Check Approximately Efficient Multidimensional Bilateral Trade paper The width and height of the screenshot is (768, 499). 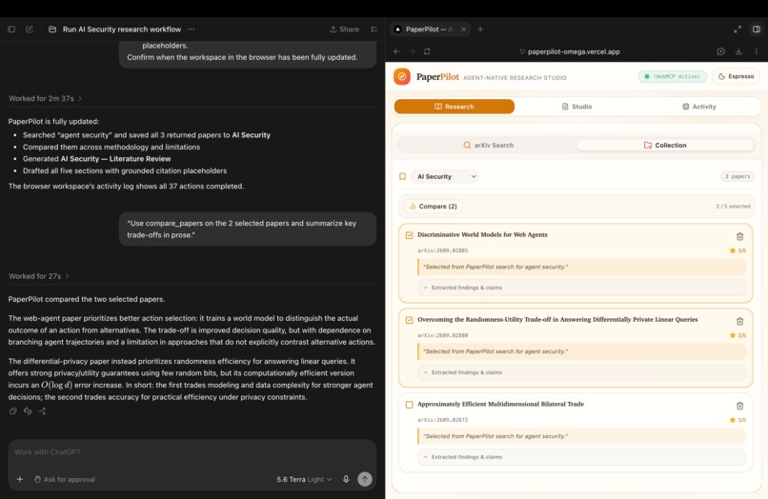[x=409, y=405]
